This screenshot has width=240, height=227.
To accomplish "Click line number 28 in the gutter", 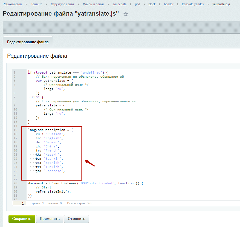I will [15, 183].
